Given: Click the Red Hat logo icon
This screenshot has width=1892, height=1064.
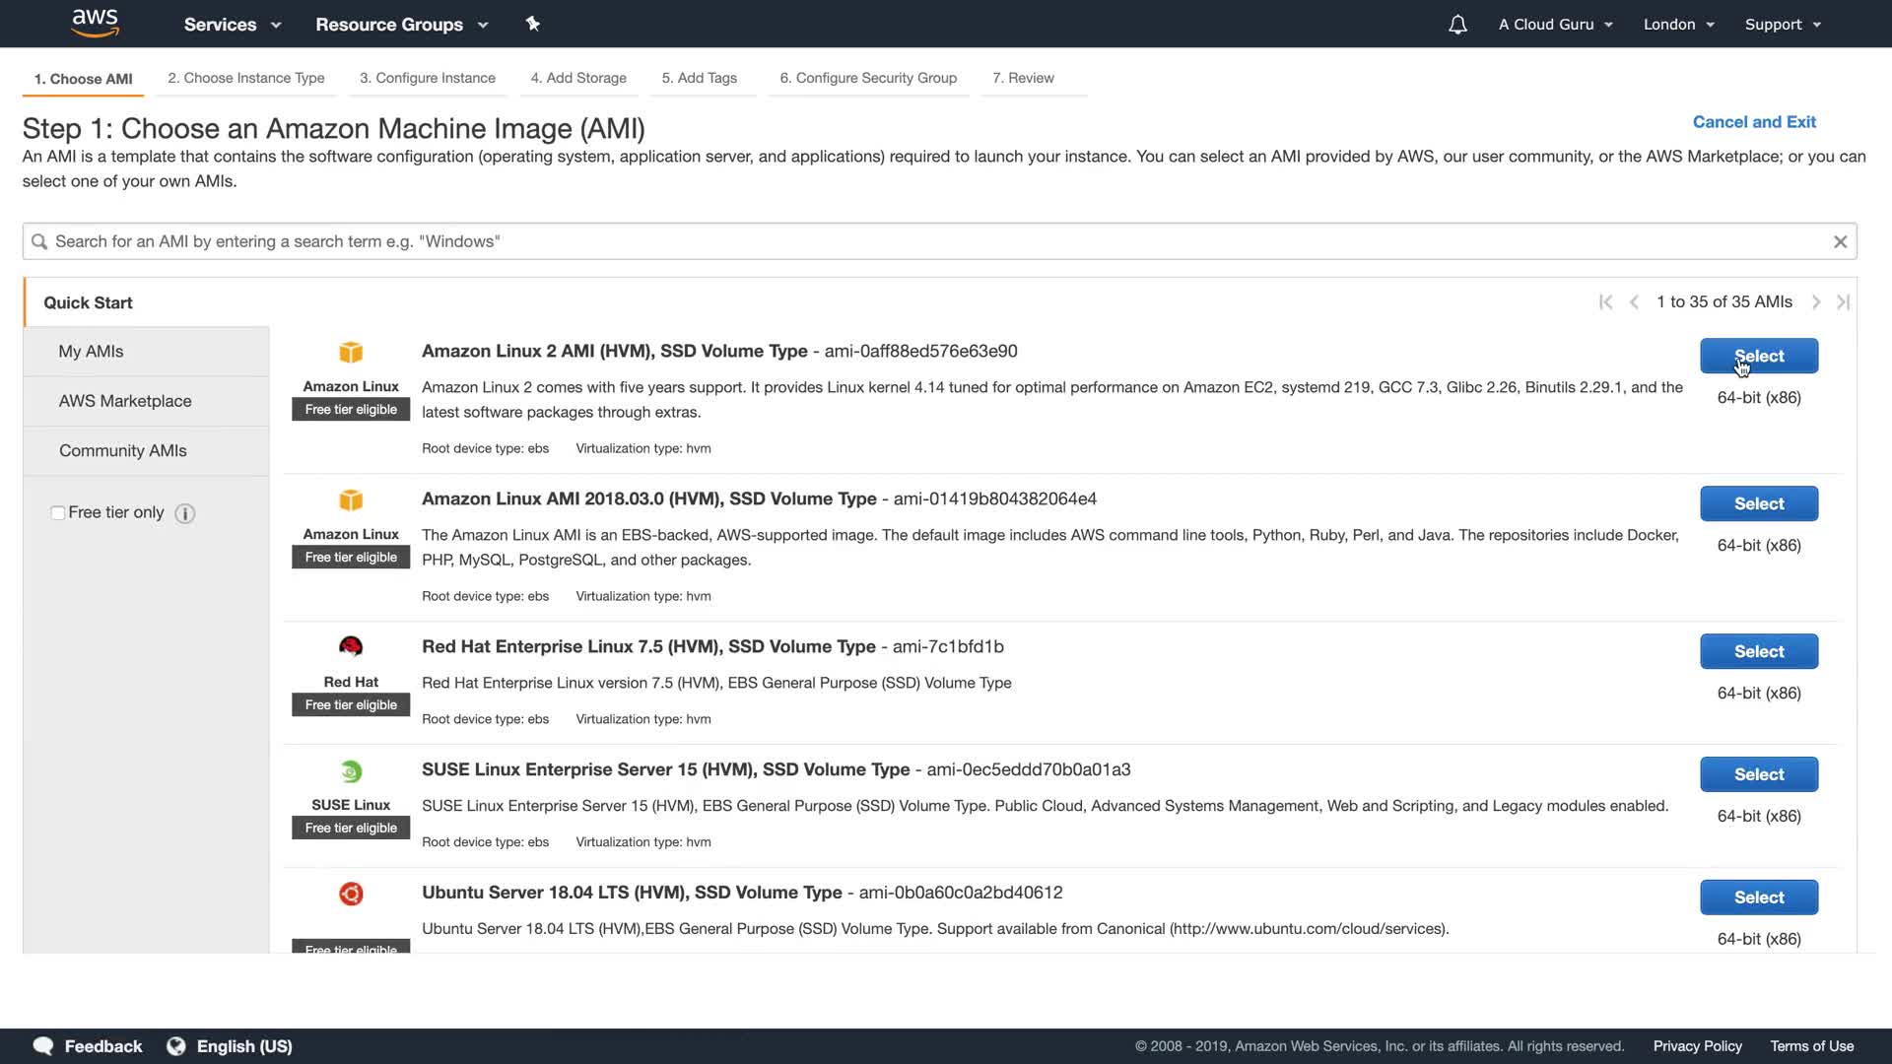Looking at the screenshot, I should 351,646.
